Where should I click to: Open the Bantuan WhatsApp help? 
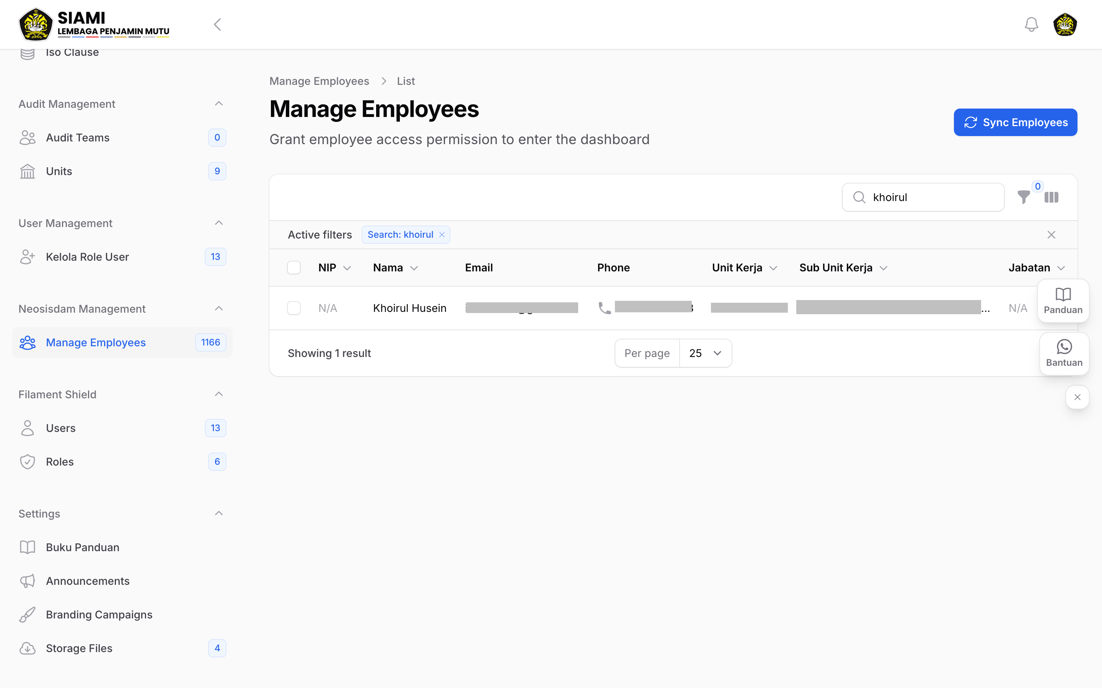(x=1064, y=354)
